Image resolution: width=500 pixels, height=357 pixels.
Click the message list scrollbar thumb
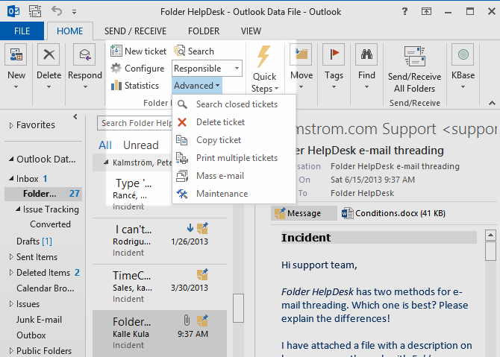pyautogui.click(x=238, y=308)
